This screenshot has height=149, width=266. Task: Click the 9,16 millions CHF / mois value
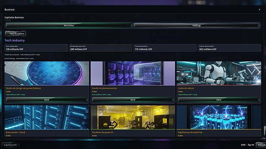pos(102,95)
